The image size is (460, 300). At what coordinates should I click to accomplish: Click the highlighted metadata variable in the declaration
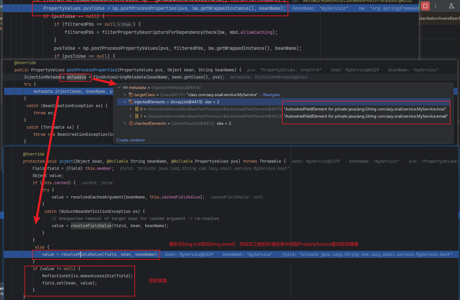[76, 77]
